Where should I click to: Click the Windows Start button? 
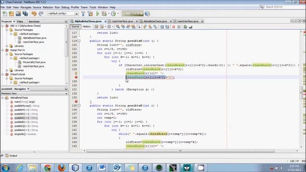pos(5,168)
